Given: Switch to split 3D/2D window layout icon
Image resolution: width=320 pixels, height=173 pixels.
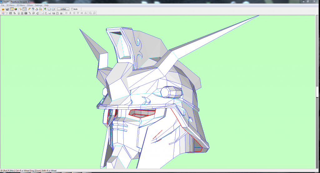Looking at the screenshot, I should (49, 9).
